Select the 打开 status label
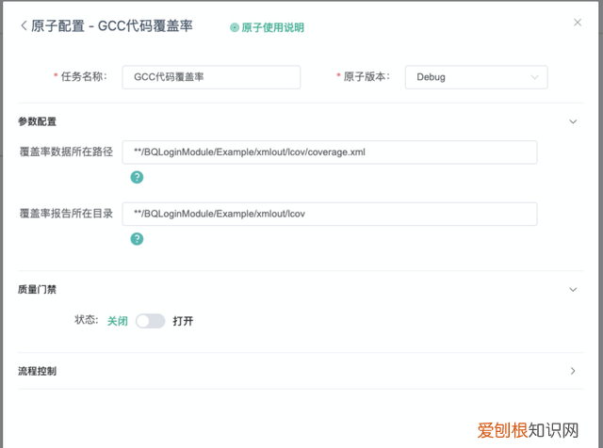This screenshot has height=448, width=603. click(184, 321)
